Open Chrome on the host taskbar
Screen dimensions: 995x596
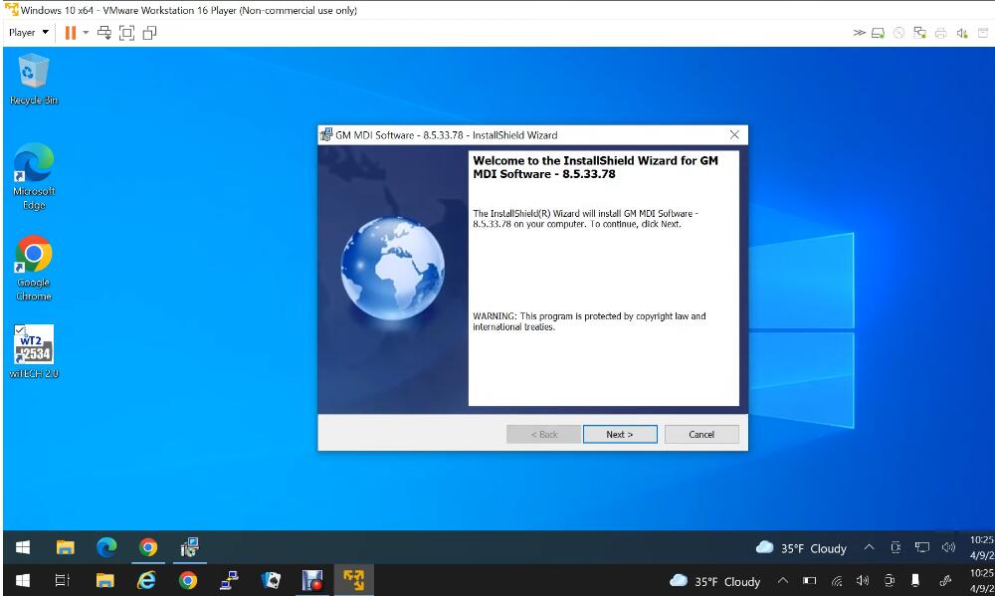point(188,580)
